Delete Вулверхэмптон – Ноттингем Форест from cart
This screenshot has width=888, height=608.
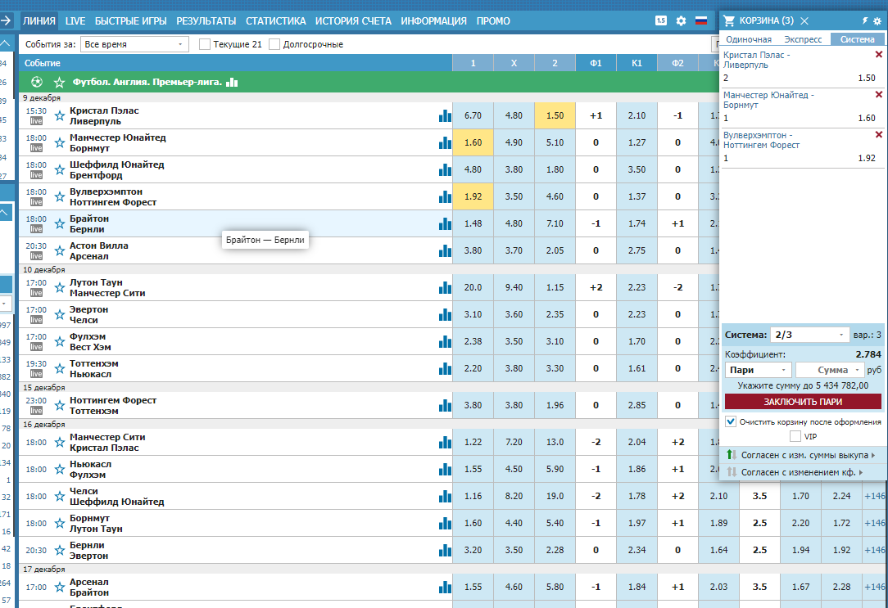(x=879, y=135)
